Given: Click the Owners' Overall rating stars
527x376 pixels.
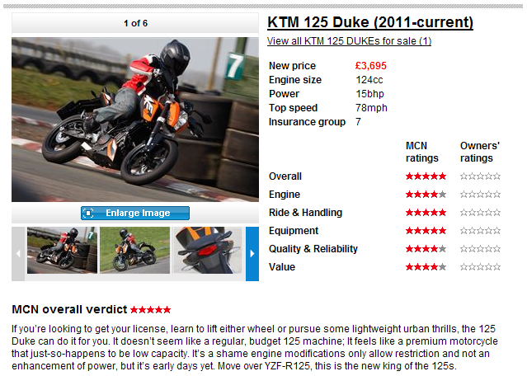Looking at the screenshot, I should [x=480, y=176].
